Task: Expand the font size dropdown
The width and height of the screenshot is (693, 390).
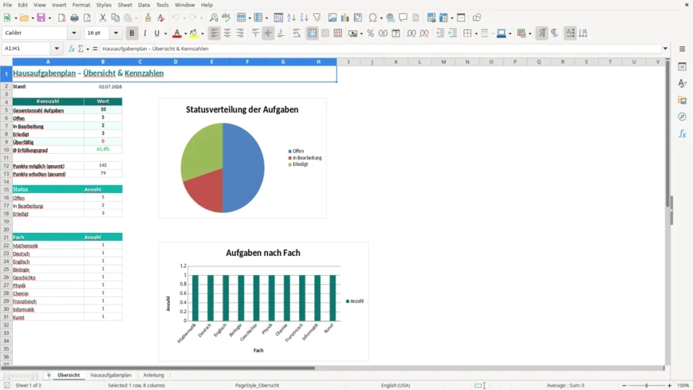Action: 116,32
